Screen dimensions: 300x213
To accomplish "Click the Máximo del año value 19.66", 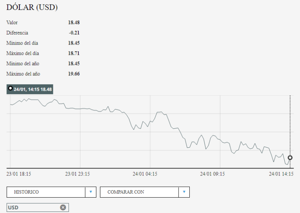I will [74, 73].
